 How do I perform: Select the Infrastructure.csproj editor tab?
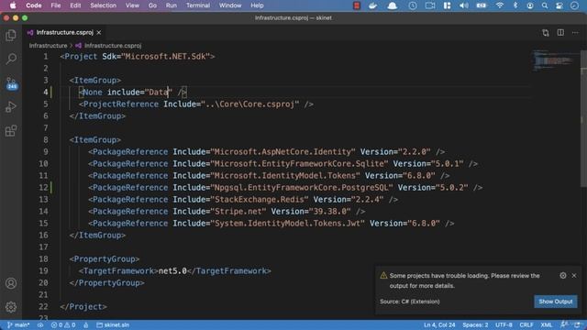click(x=63, y=33)
